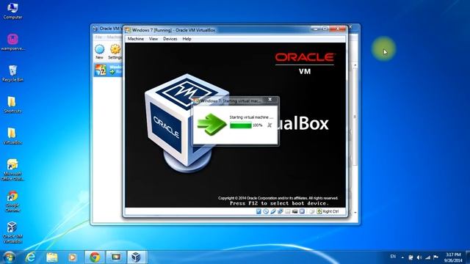This screenshot has width=470, height=264.
Task: Close the Starting virtual machine dialog
Action: [270, 100]
